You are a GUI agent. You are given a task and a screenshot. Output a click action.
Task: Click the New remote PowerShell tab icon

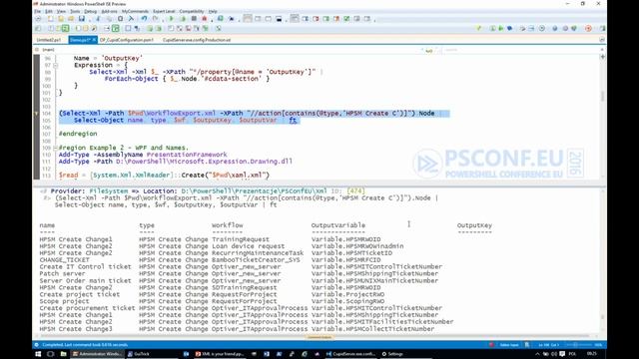tap(220, 19)
